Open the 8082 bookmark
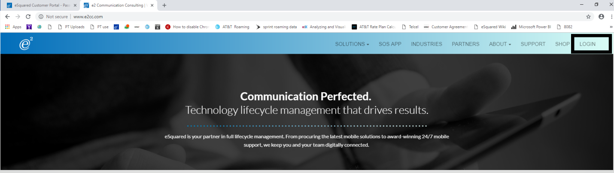 pos(565,27)
